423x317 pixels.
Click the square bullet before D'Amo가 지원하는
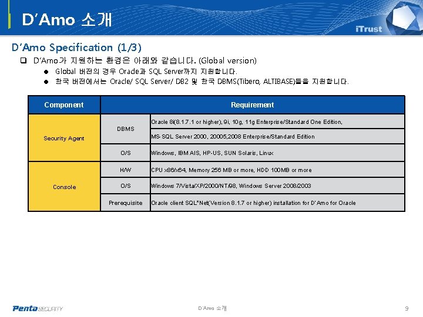[x=23, y=60]
